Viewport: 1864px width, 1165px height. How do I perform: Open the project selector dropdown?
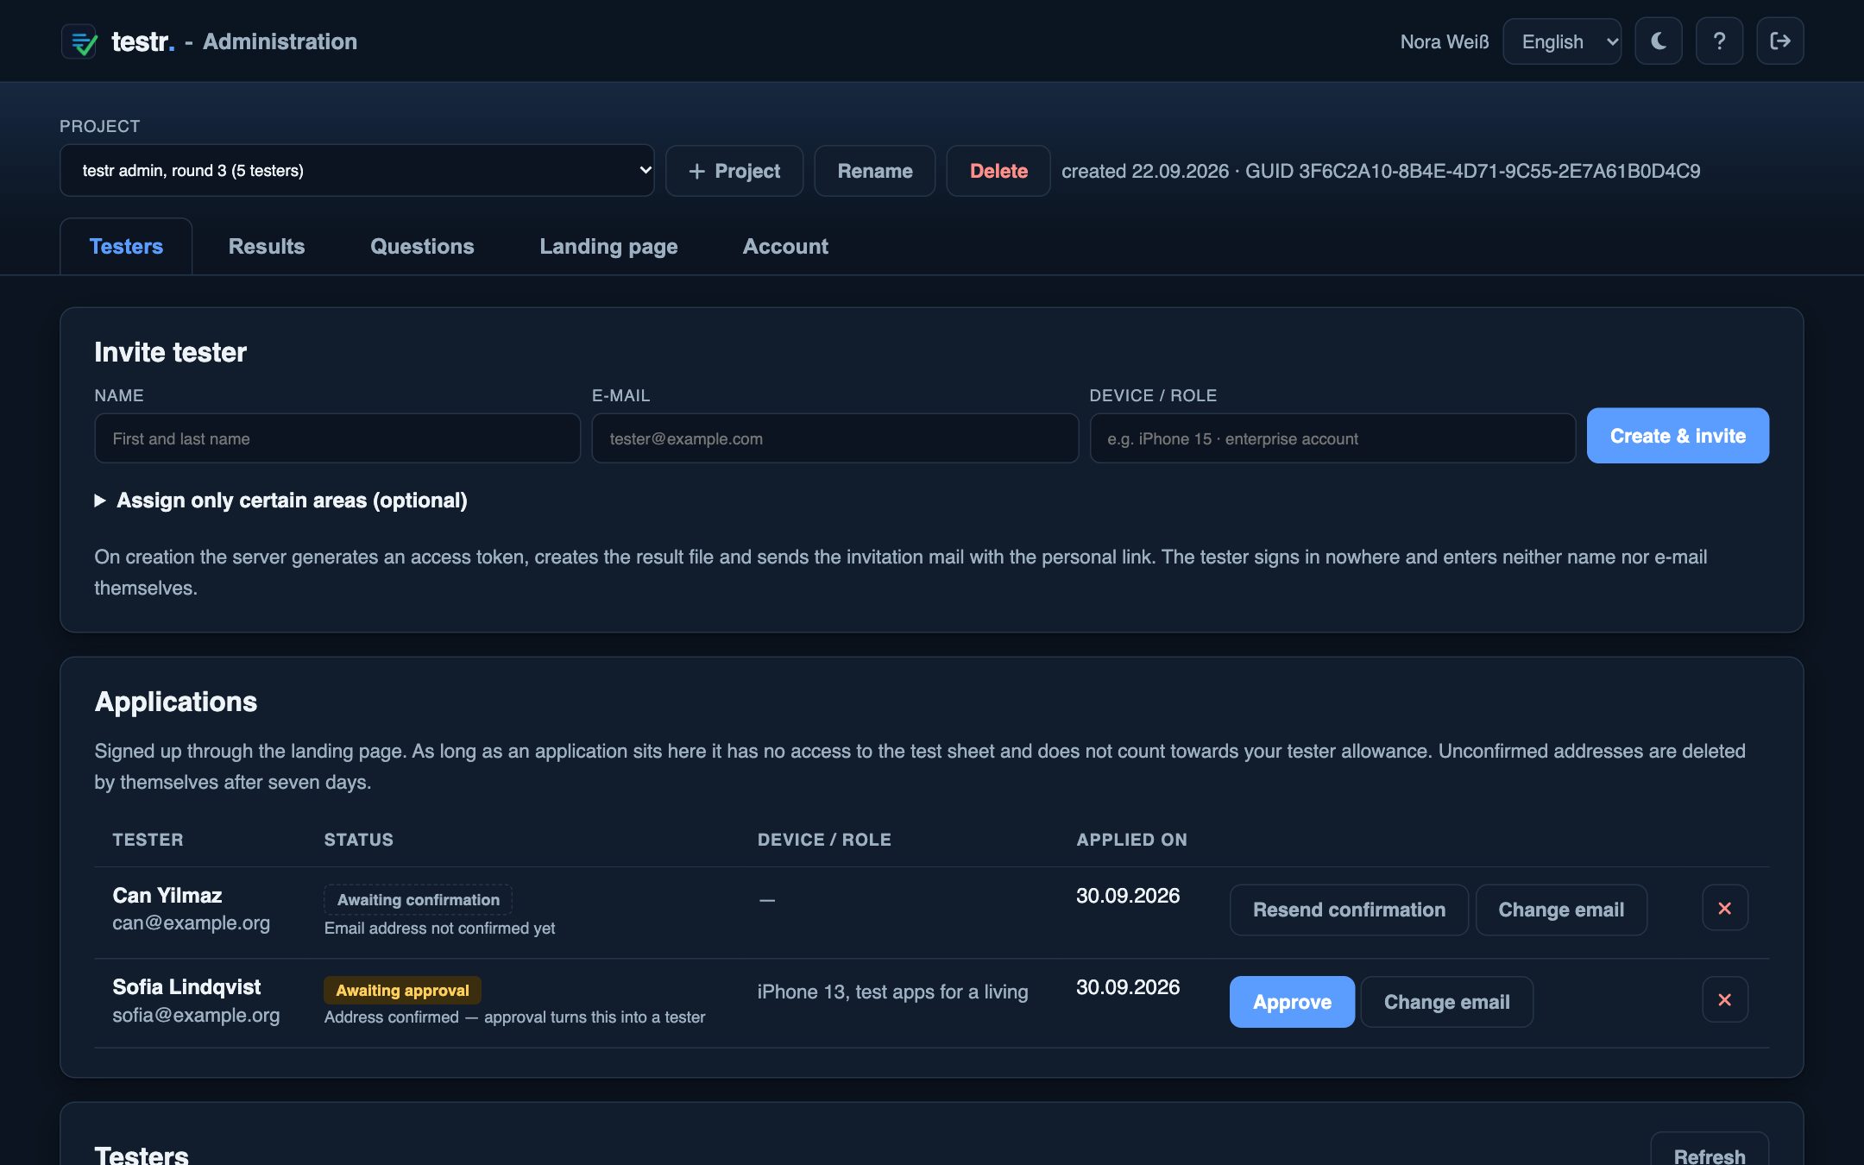[356, 170]
